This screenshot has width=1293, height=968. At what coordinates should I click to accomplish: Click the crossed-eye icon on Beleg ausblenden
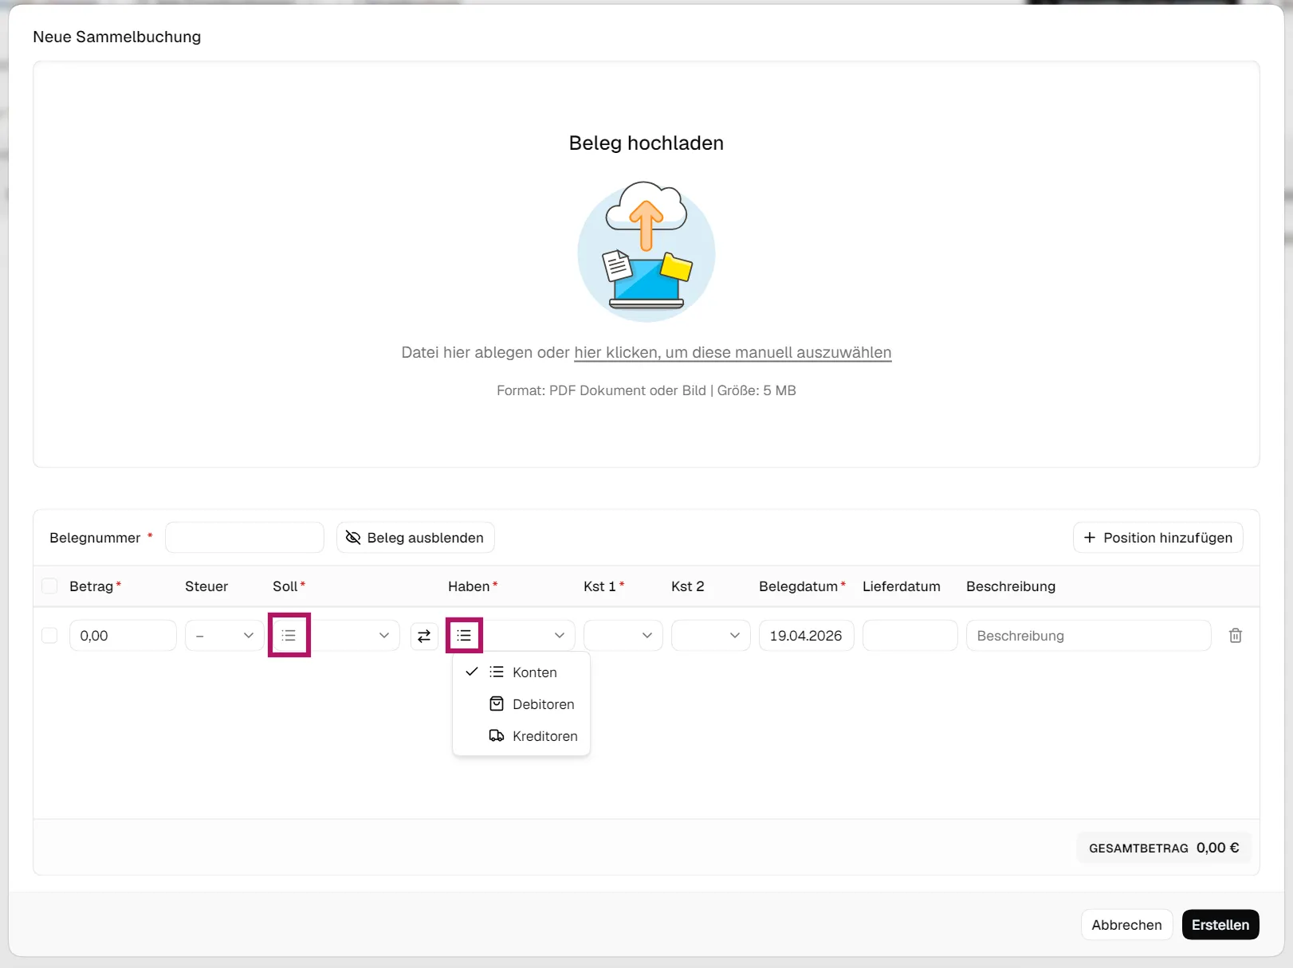353,538
